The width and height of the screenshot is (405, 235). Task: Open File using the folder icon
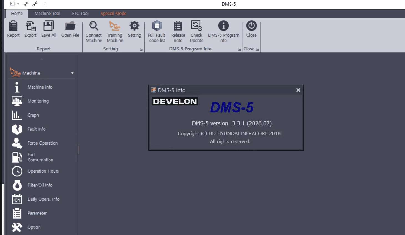click(70, 26)
